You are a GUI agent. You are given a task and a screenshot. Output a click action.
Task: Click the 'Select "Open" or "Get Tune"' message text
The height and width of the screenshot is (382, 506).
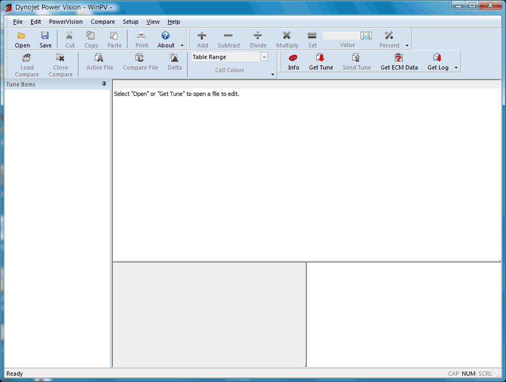[x=177, y=94]
